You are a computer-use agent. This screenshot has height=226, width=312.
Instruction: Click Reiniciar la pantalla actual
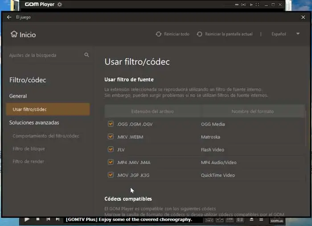click(225, 34)
